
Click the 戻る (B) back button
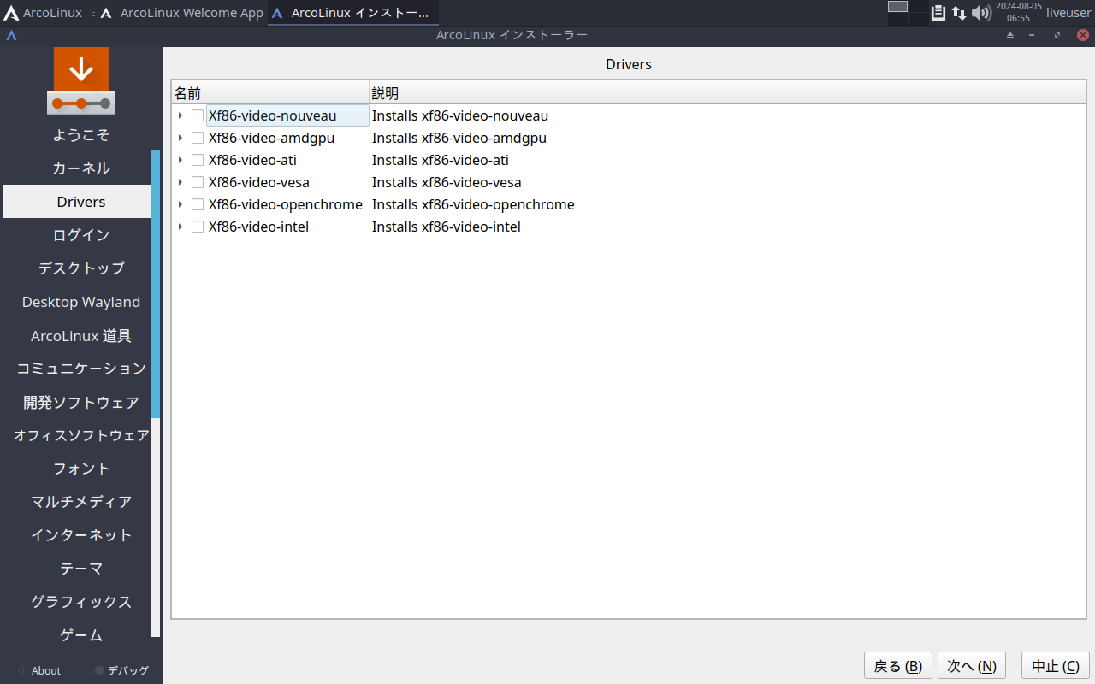pyautogui.click(x=898, y=666)
